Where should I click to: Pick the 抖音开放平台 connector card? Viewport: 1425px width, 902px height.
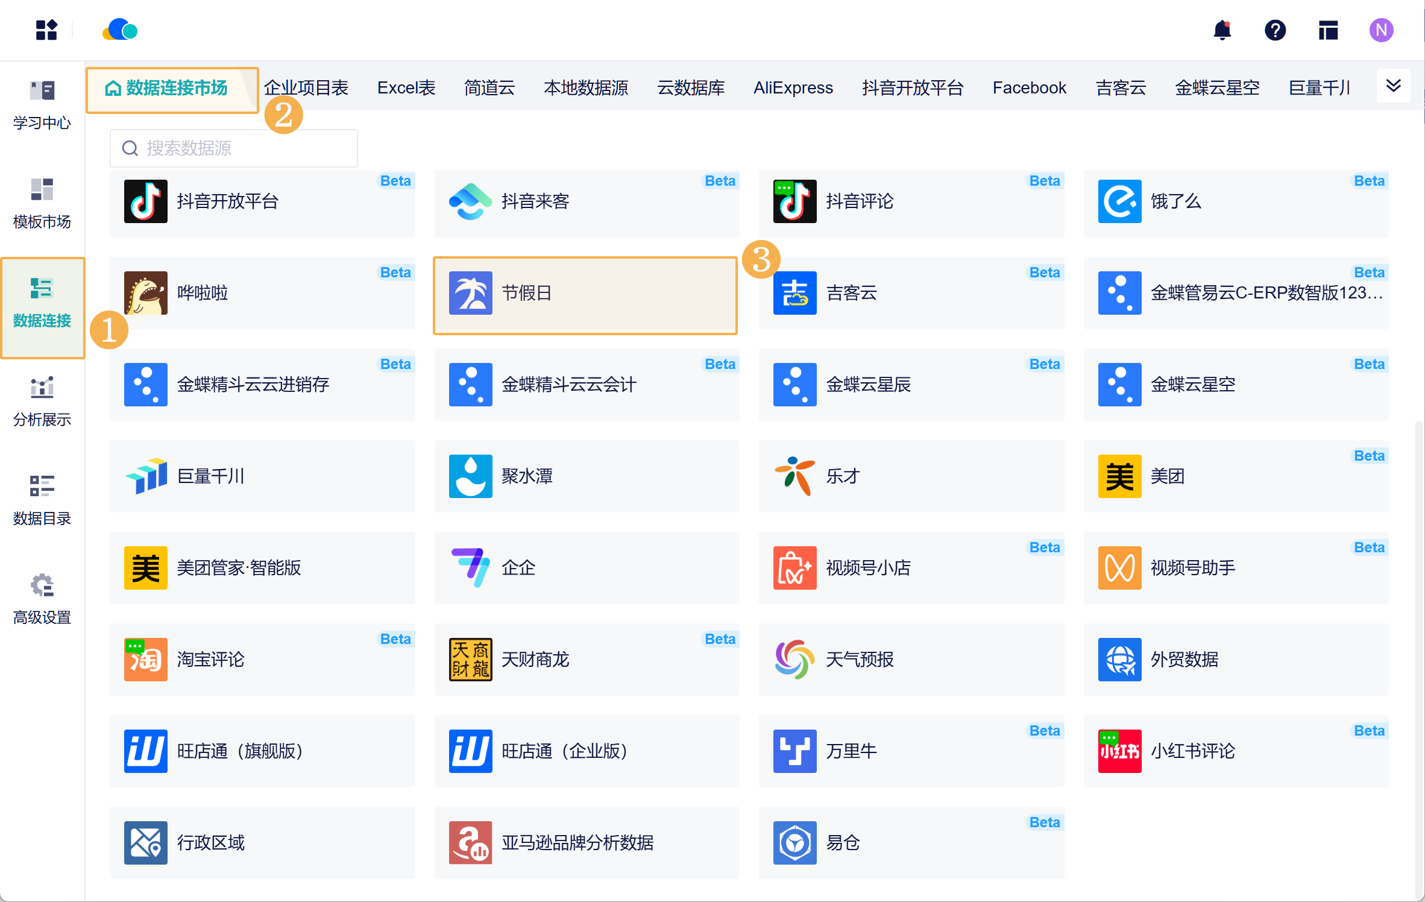(262, 203)
